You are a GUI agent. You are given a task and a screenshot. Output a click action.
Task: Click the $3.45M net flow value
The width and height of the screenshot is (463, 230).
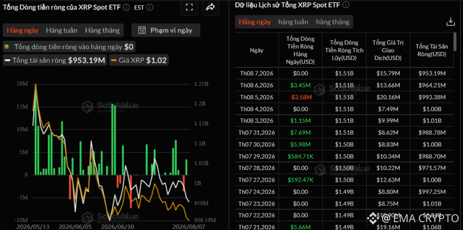click(x=301, y=85)
